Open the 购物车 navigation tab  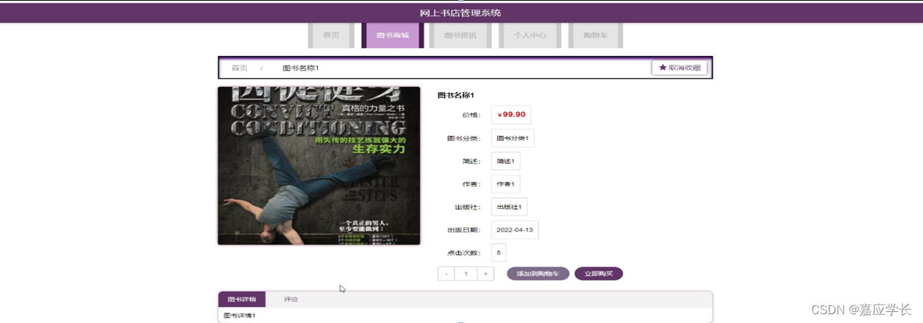pyautogui.click(x=595, y=35)
